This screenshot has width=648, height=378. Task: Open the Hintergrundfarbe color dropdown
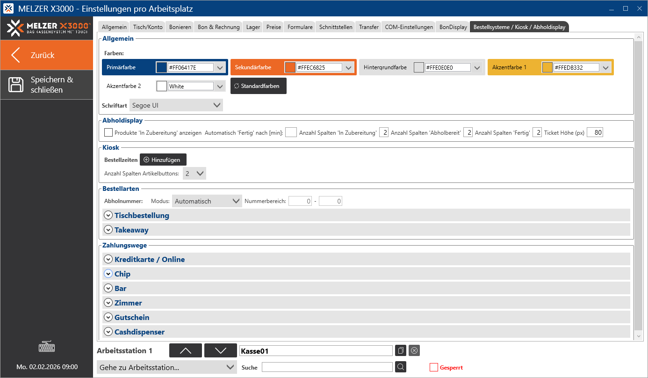point(477,67)
